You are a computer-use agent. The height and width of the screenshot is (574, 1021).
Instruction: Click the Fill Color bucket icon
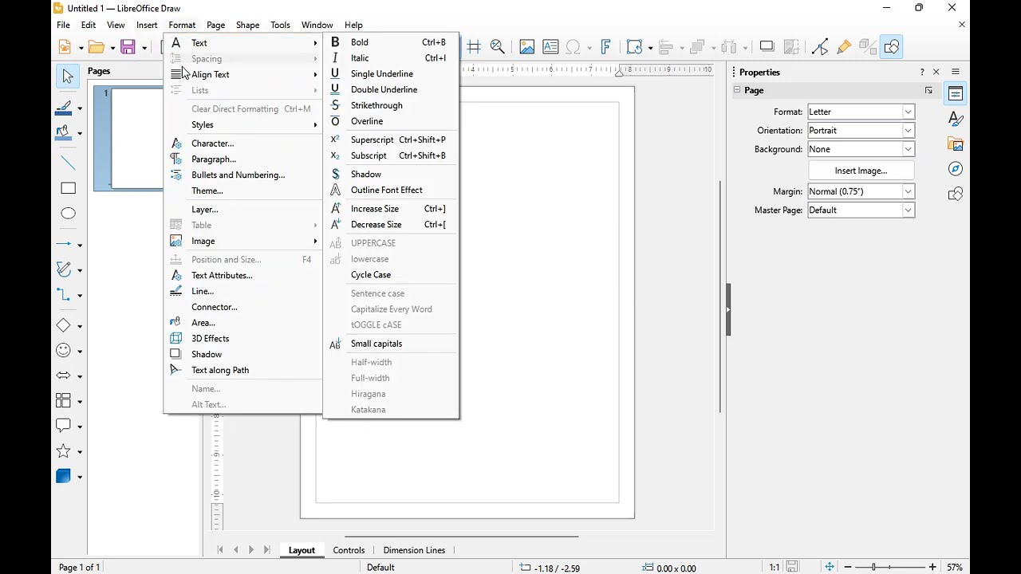64,133
